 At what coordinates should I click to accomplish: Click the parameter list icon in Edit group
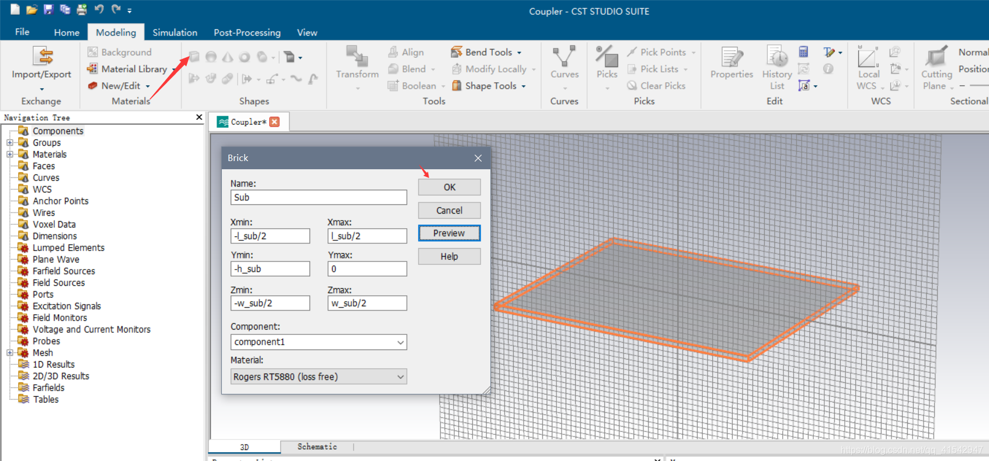[x=804, y=86]
